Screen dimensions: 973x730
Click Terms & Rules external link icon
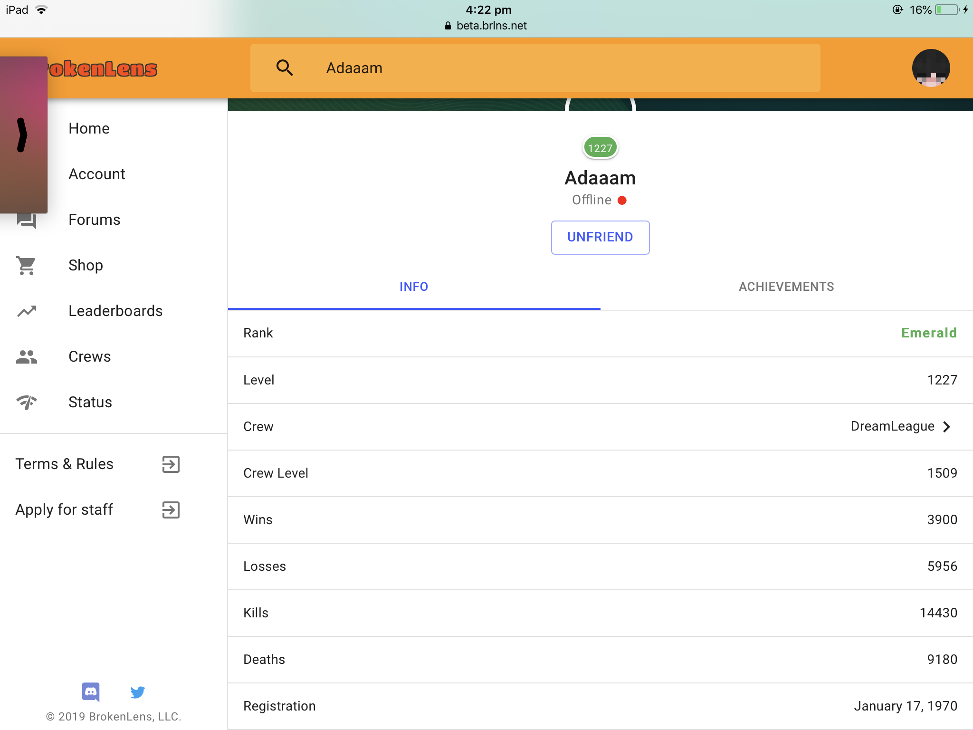171,464
